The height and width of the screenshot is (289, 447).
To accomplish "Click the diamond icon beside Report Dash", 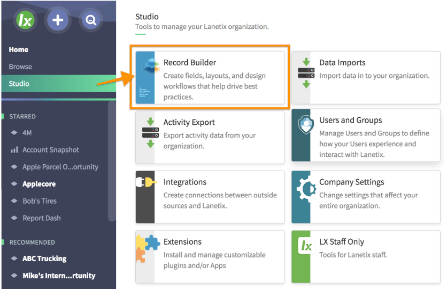I will point(14,218).
